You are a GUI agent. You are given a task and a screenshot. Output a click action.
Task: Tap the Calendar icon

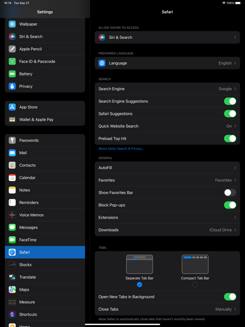pyautogui.click(x=12, y=178)
